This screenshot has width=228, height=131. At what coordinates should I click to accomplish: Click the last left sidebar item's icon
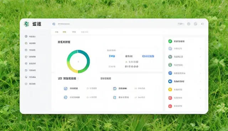click(26, 84)
